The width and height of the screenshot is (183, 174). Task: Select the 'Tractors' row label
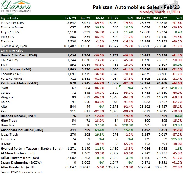7,41
